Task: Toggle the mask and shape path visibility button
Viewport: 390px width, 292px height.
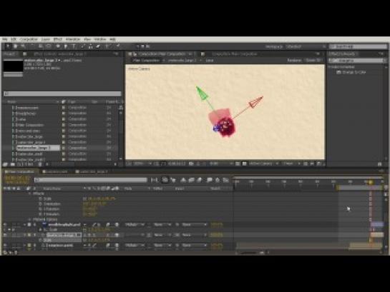Action: (x=163, y=163)
